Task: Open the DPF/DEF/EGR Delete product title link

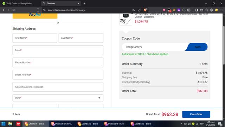Action: pyautogui.click(x=172, y=16)
